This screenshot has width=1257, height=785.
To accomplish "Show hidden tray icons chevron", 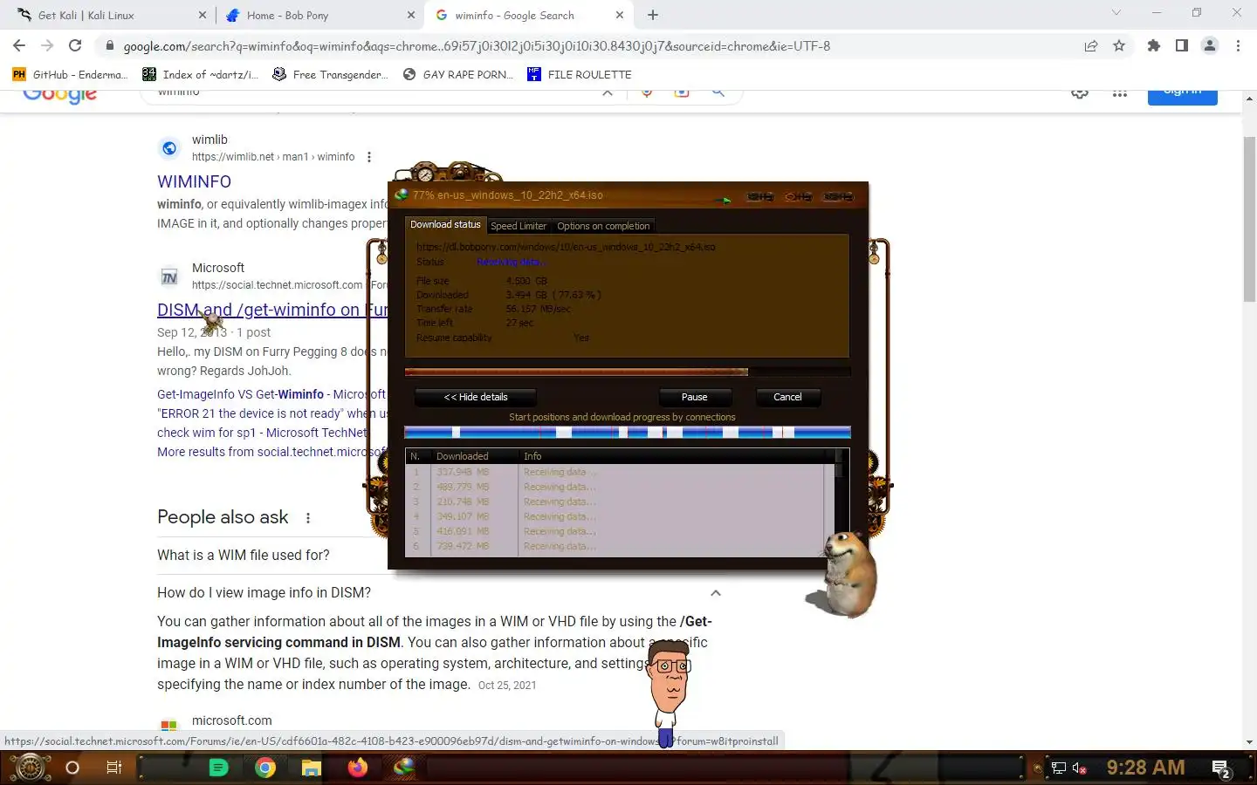I will [1038, 768].
